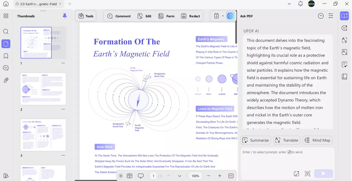352x181 pixels.
Task: Open the chat history in Ask PDF panel
Action: [x=321, y=16]
